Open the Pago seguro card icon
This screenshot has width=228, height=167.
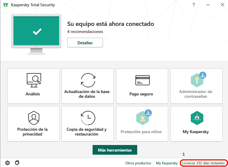[x=142, y=80]
